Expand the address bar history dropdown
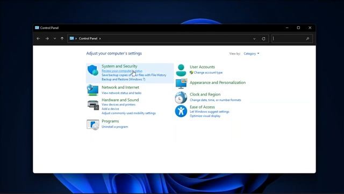The height and width of the screenshot is (194, 344). 254,39
